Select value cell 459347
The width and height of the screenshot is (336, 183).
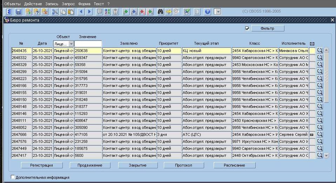point(88,58)
